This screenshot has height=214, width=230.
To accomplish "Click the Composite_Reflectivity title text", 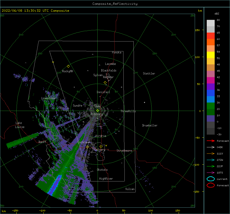I will (x=115, y=4).
